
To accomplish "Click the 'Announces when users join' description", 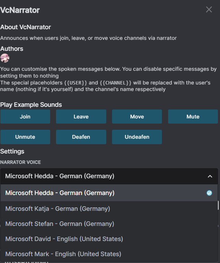I will (x=88, y=38).
